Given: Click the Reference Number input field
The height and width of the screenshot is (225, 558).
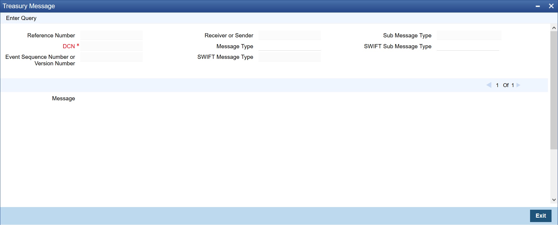Looking at the screenshot, I should 111,35.
